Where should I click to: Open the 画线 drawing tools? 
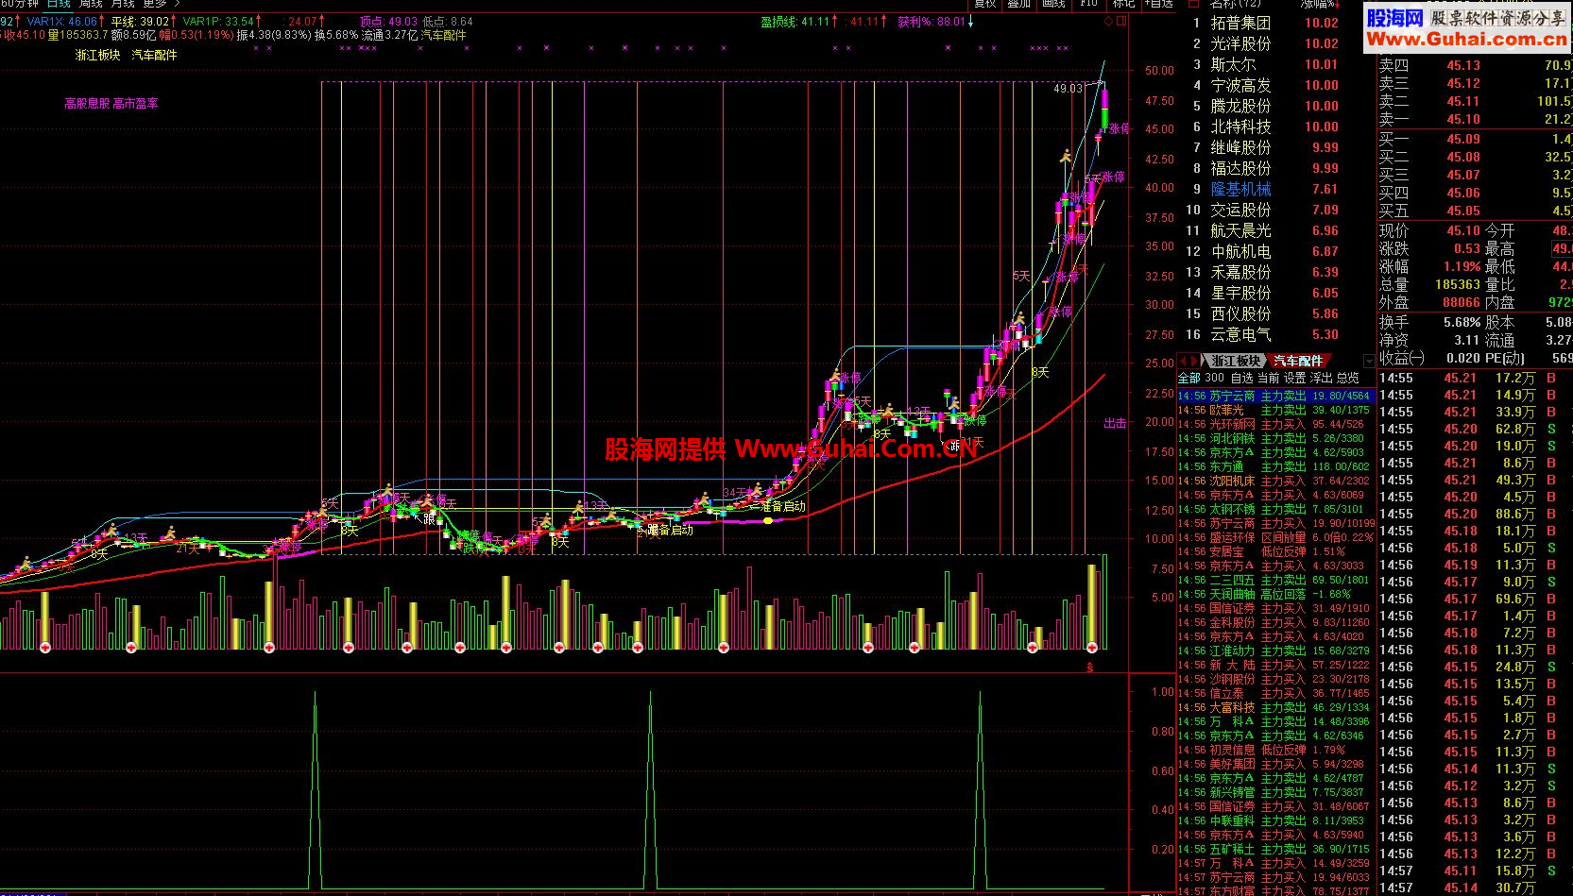click(x=1053, y=4)
